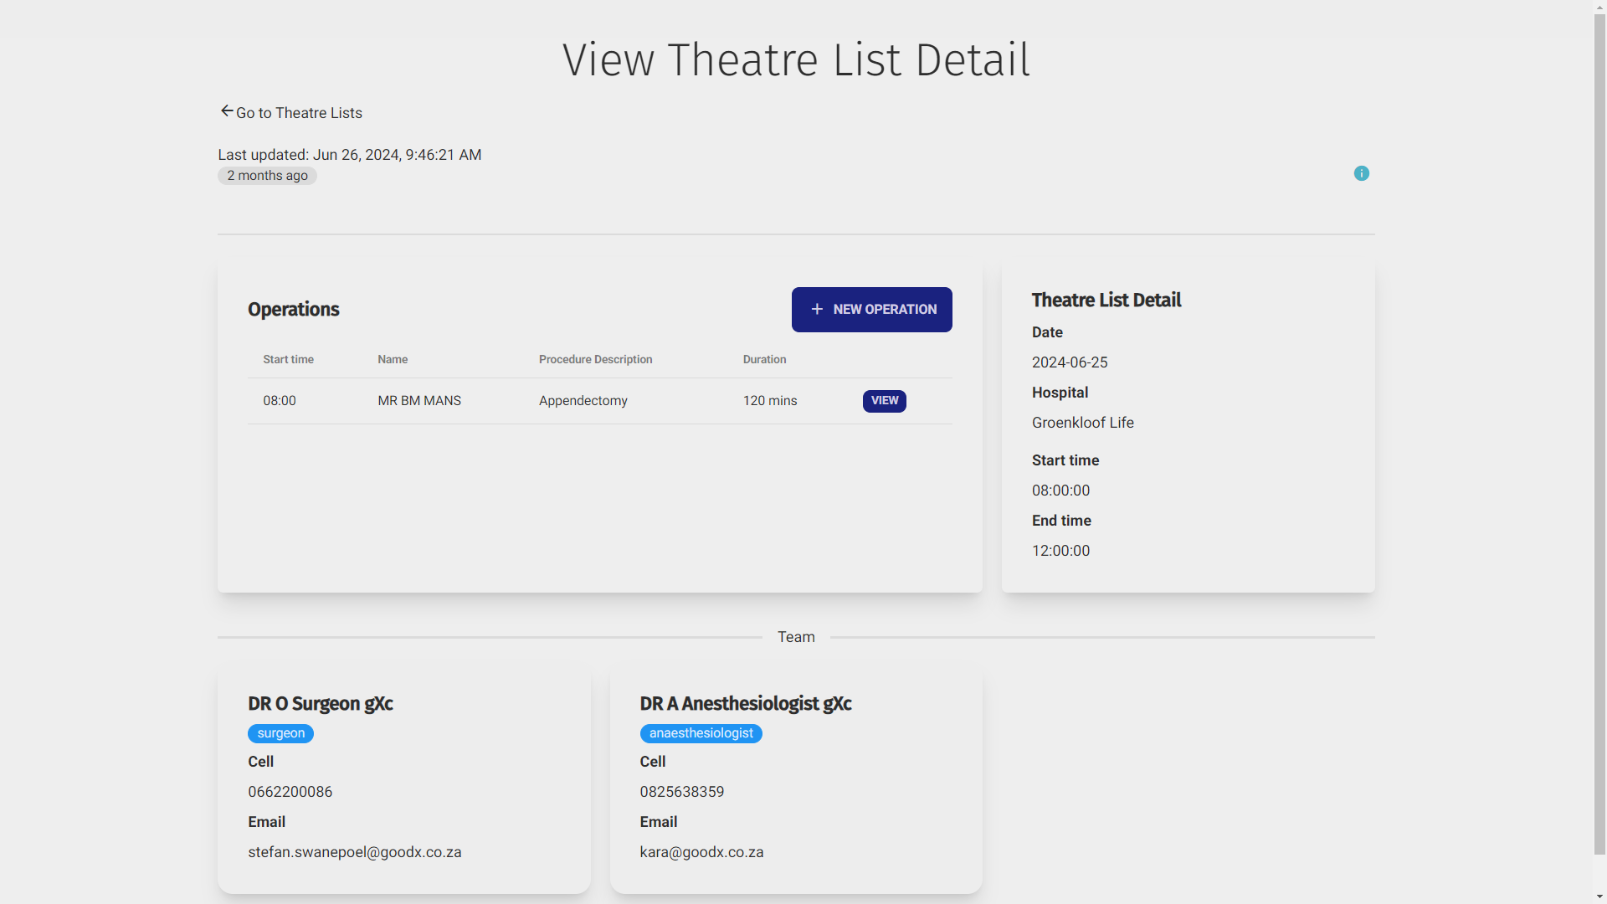Click the back arrow icon
This screenshot has width=1607, height=904.
coord(227,111)
